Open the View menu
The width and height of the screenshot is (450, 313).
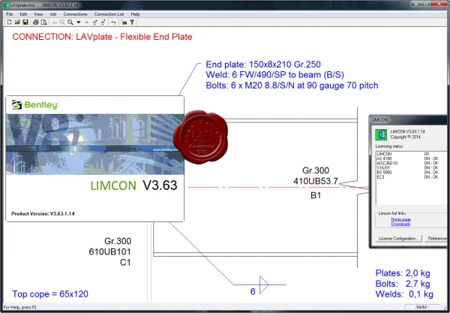point(38,14)
